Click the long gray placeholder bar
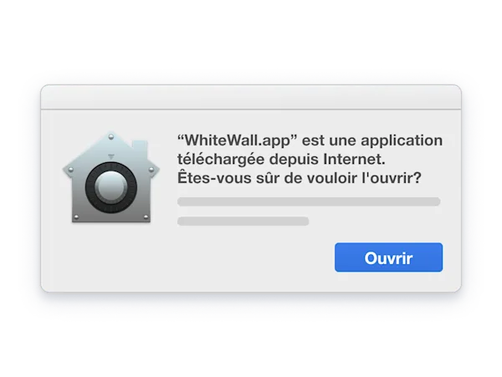Viewport: 502px width, 377px height. [309, 201]
